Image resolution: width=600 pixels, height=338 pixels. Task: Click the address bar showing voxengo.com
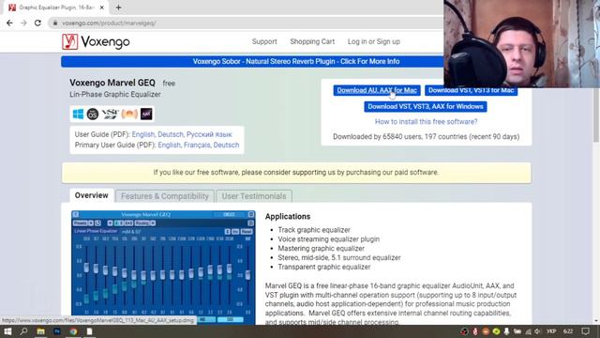click(x=245, y=23)
